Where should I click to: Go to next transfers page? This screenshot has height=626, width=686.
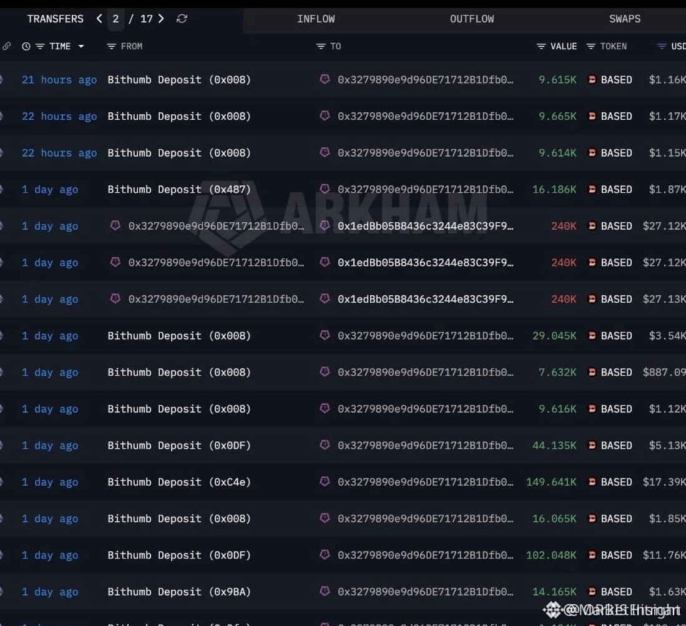coord(161,19)
